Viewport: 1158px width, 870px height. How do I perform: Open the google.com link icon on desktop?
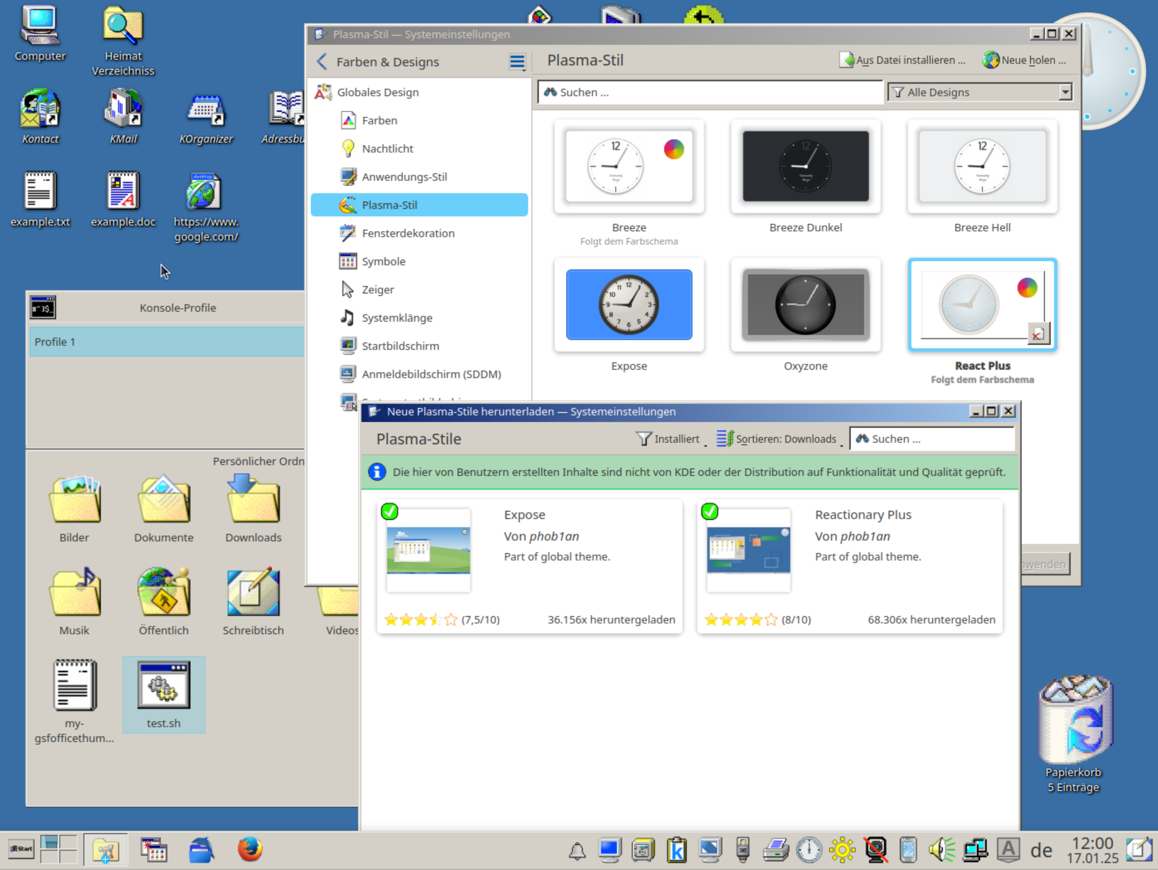[x=206, y=207]
